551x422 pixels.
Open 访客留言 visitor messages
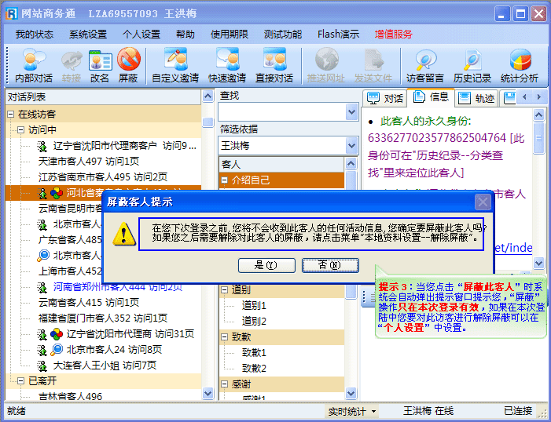(x=425, y=66)
